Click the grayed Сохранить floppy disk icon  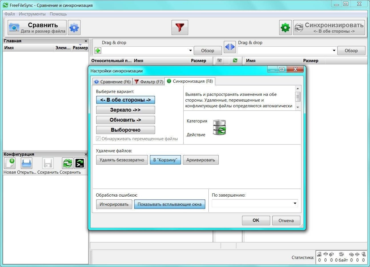click(48, 163)
